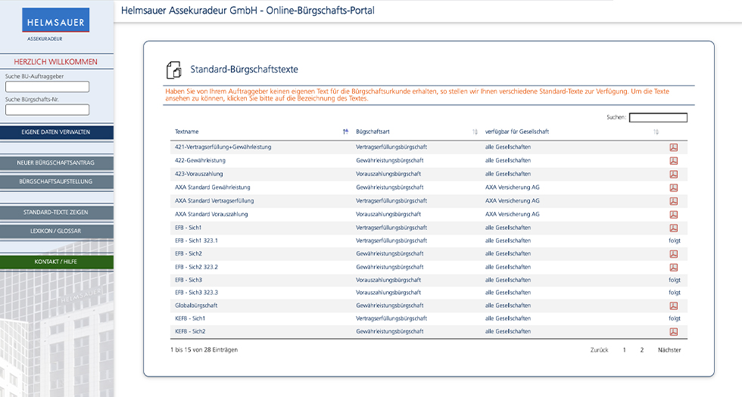
Task: Open text EFB - Sich1 323.1
Action: tap(196, 240)
